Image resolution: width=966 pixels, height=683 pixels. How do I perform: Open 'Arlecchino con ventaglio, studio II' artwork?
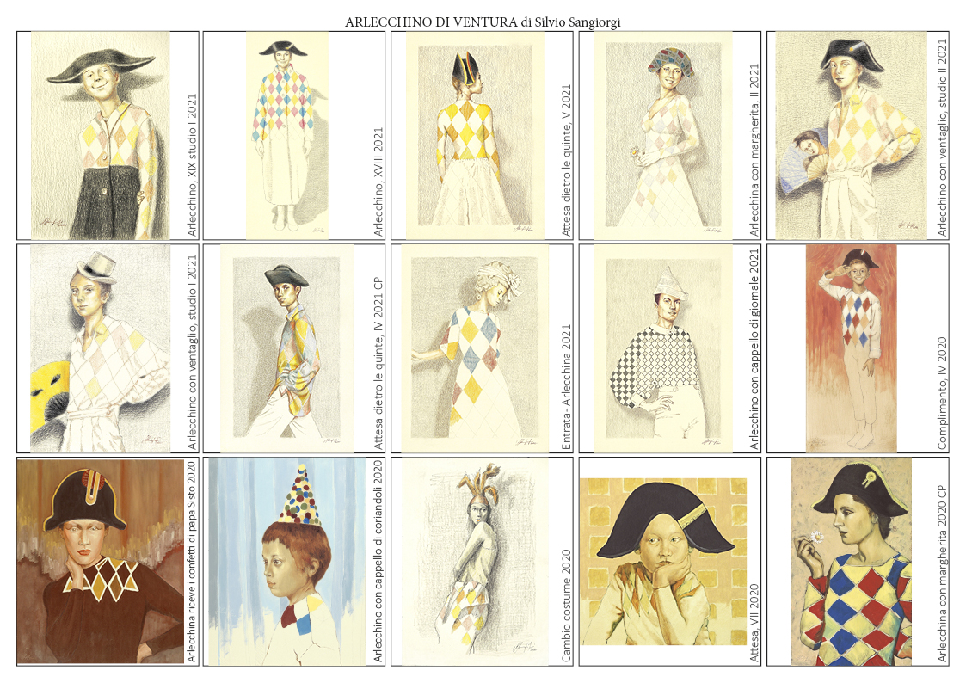850,135
